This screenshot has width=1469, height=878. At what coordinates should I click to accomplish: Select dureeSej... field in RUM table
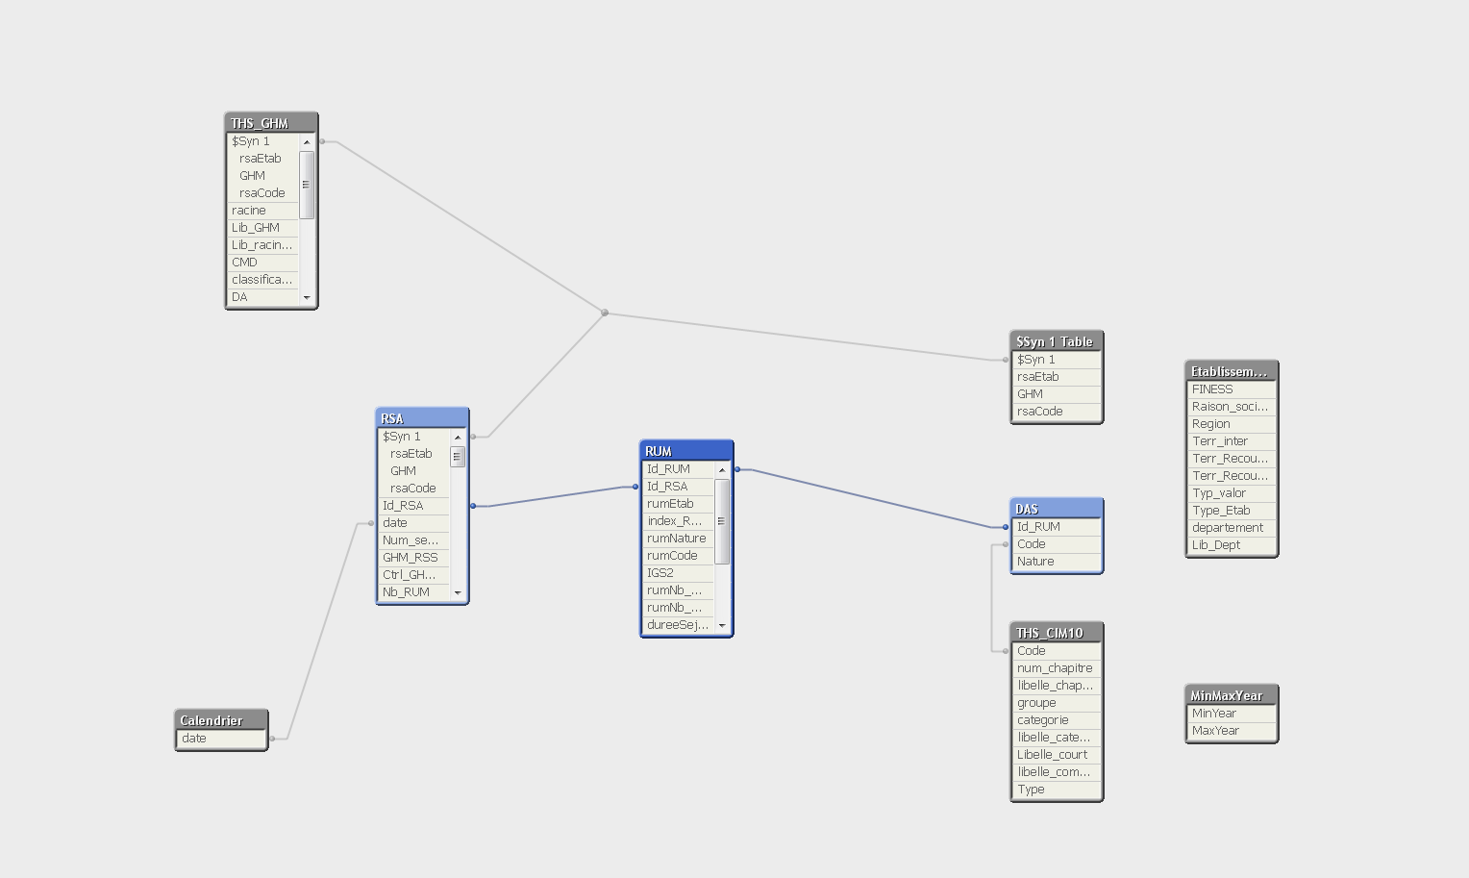pos(678,625)
